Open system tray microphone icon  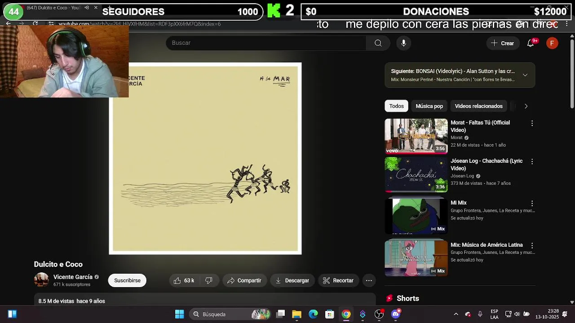(480, 314)
